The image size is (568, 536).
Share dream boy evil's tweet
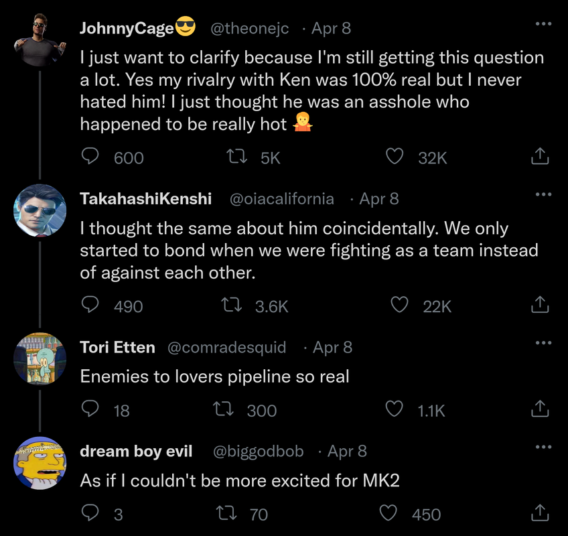[539, 514]
